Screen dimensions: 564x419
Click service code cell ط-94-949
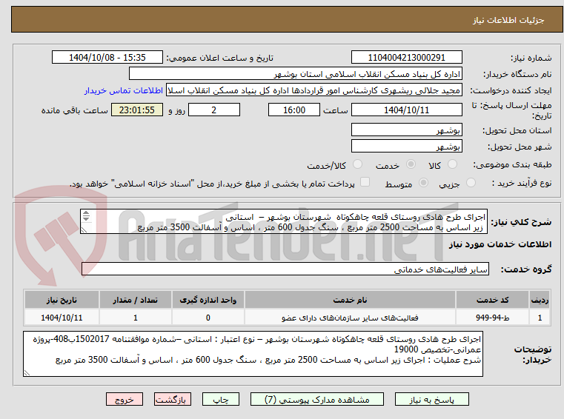coord(492,318)
